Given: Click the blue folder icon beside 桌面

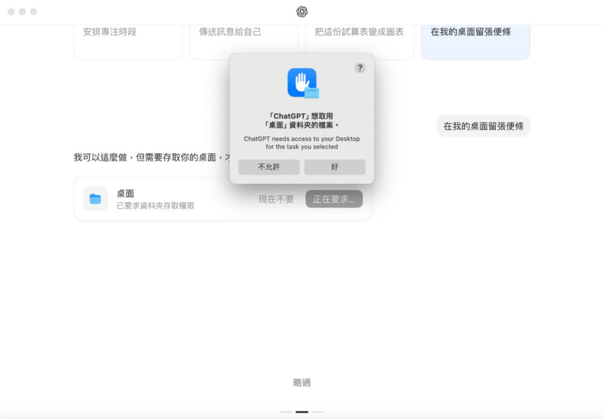Looking at the screenshot, I should coord(95,199).
